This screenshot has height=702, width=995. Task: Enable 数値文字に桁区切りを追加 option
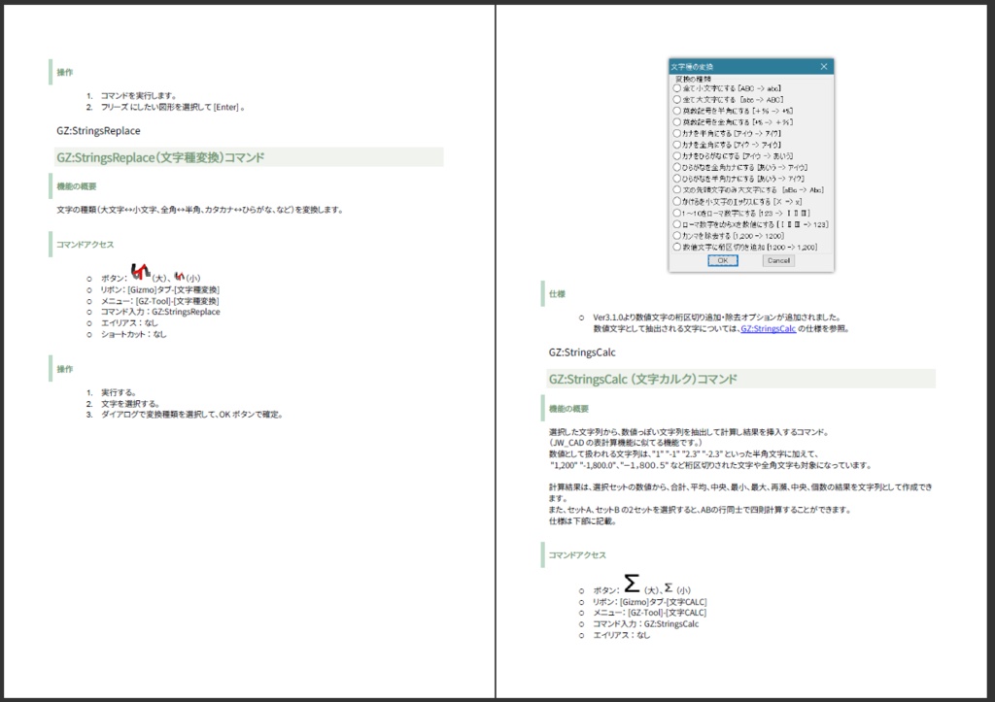click(676, 248)
